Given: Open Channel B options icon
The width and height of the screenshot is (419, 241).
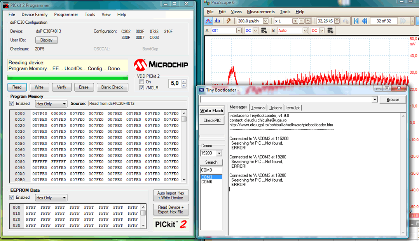Looking at the screenshot, I should point(330,30).
